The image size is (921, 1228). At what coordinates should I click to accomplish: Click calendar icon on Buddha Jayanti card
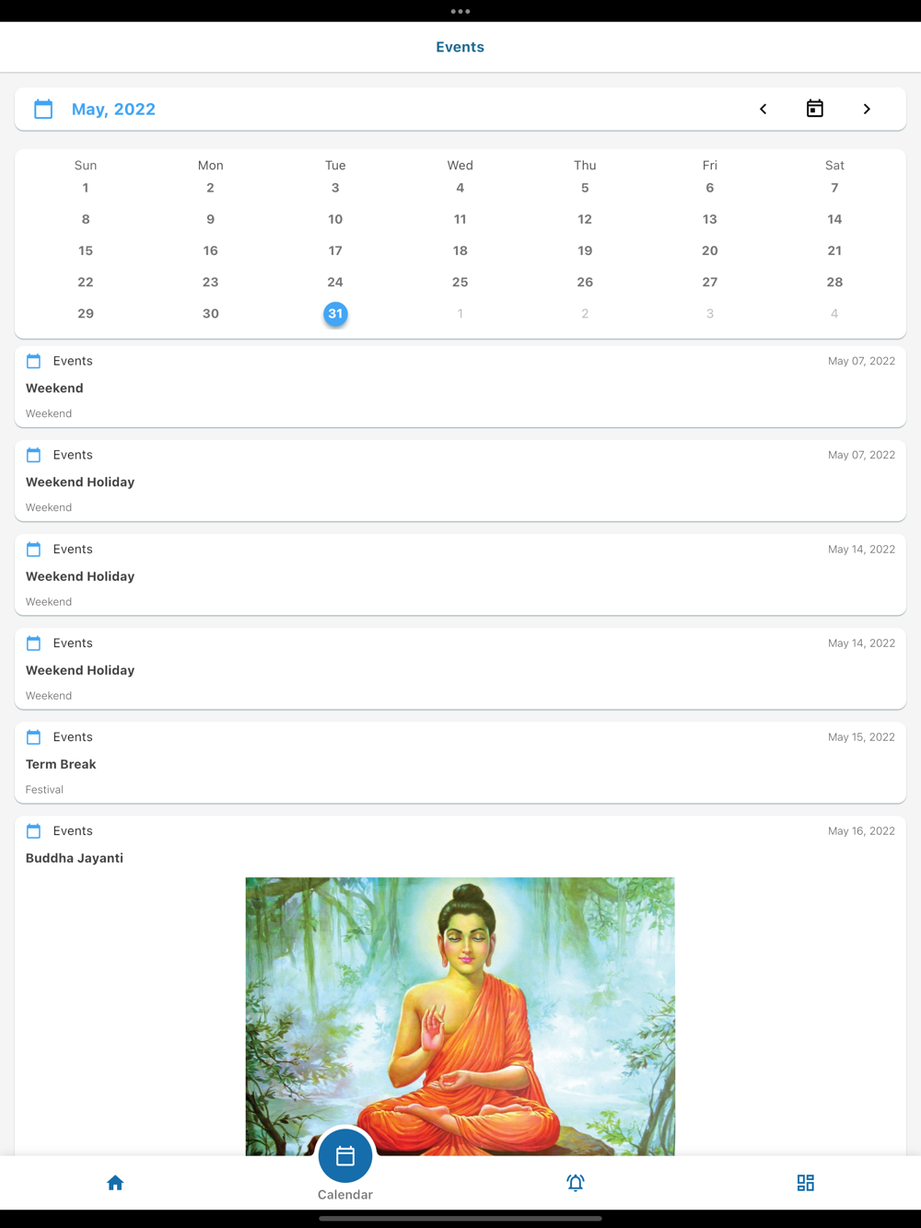coord(34,831)
